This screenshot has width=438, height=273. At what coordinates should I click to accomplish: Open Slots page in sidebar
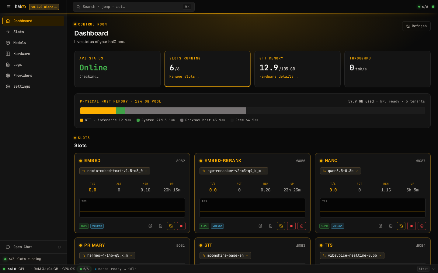point(33,32)
